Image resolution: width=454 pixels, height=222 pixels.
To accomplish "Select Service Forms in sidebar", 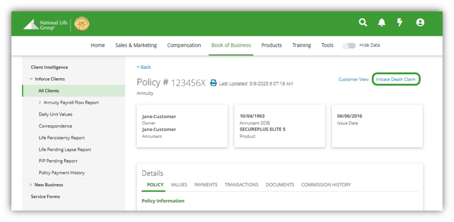I will [45, 196].
